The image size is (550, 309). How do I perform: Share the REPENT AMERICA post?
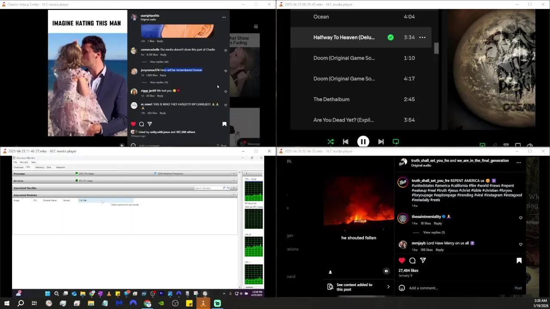[x=423, y=261]
